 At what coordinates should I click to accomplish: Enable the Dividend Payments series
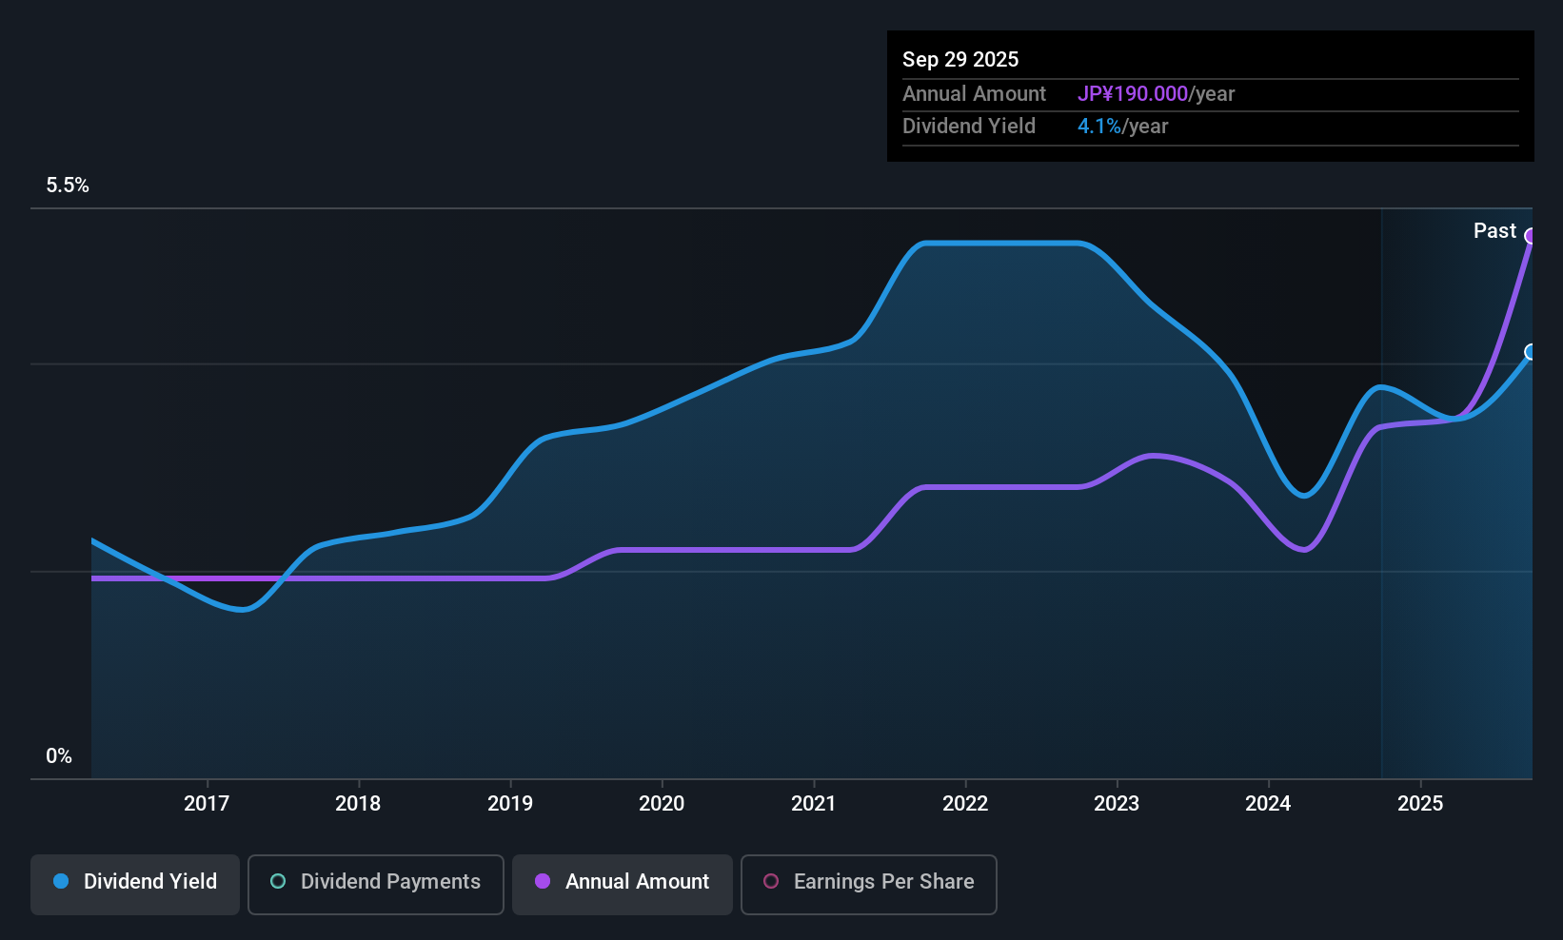tap(375, 885)
